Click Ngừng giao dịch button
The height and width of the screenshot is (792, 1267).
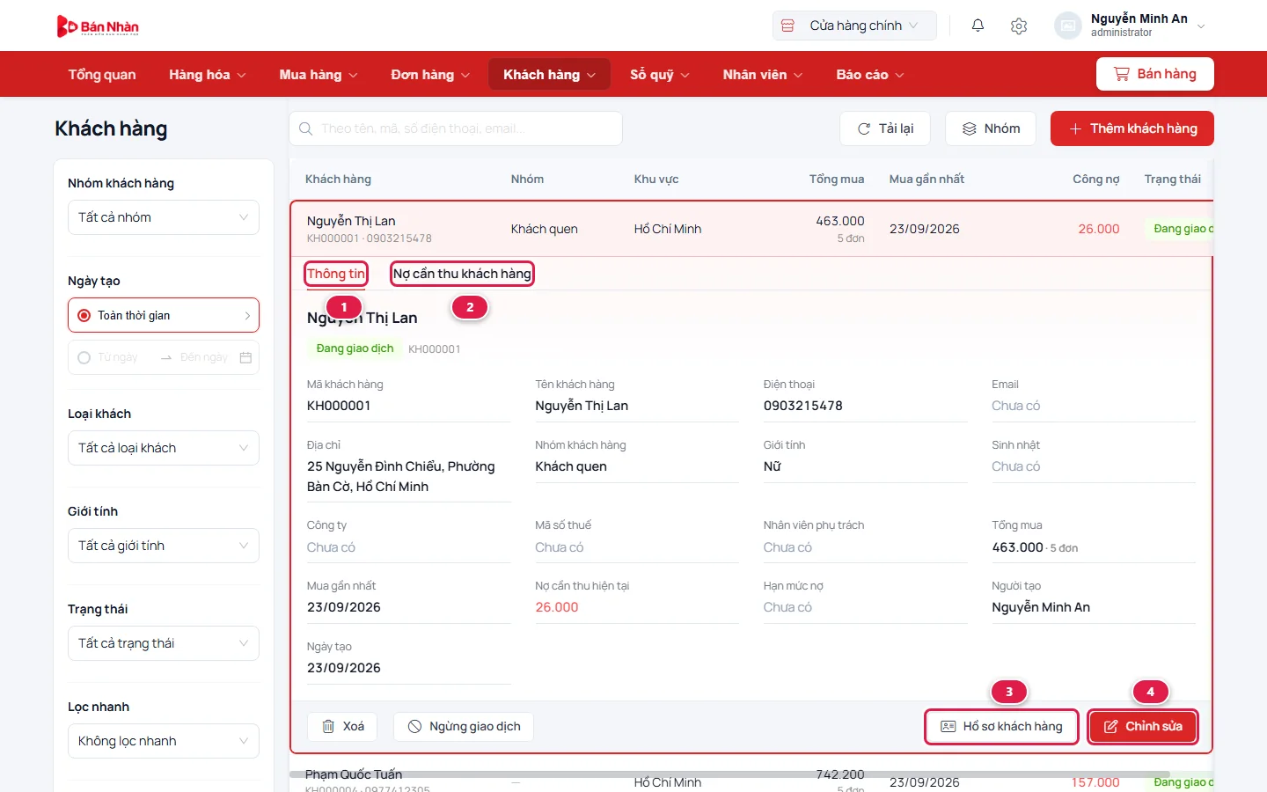464,726
